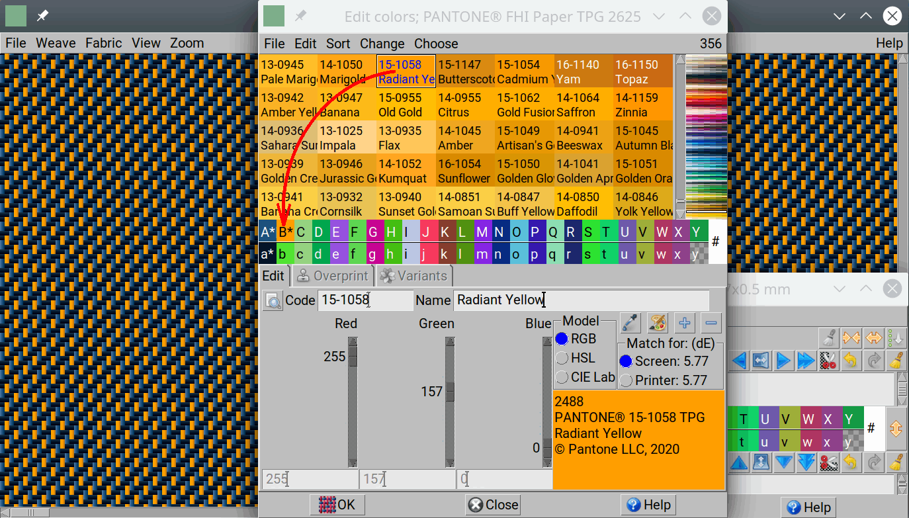Image resolution: width=909 pixels, height=518 pixels.
Task: Click the inward-pointing orange arrows mirror icon
Action: point(851,338)
